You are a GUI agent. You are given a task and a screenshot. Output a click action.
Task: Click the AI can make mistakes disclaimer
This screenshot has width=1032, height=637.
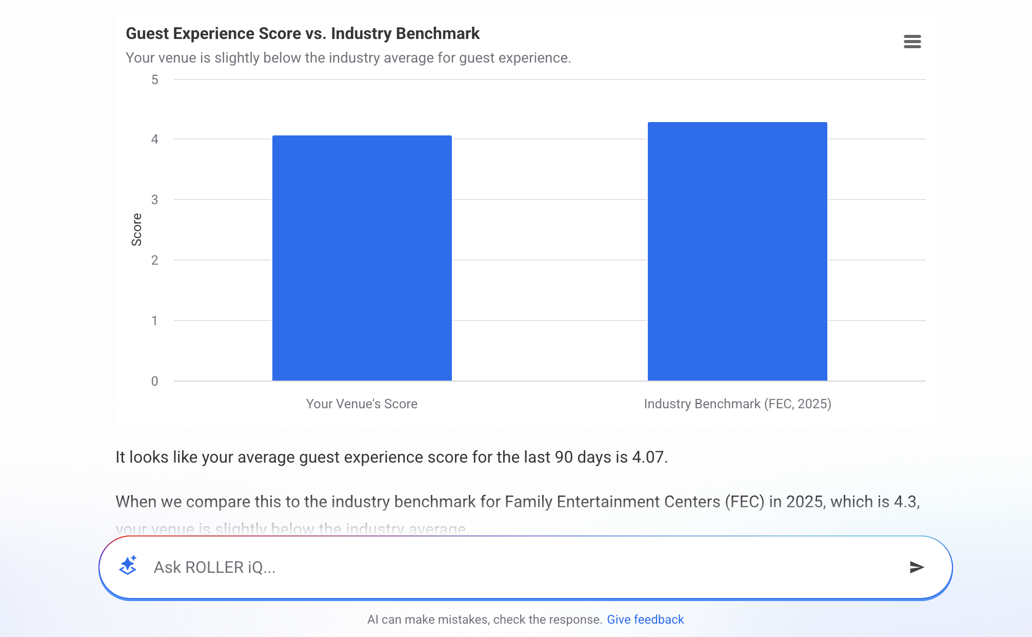484,620
